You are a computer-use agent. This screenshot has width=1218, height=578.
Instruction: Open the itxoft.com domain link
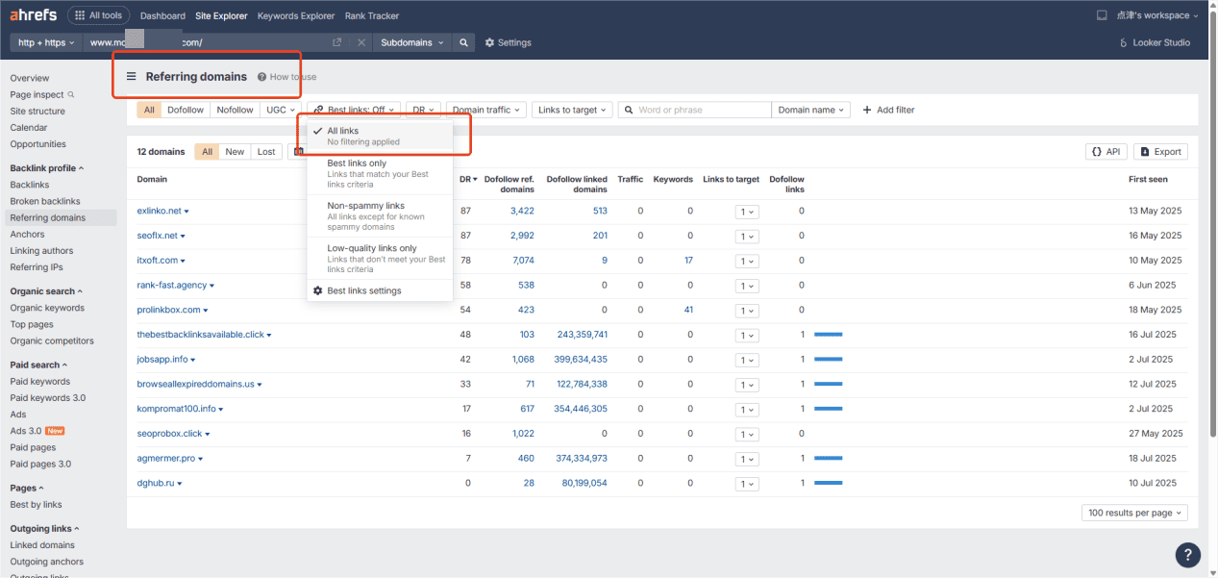pos(158,261)
